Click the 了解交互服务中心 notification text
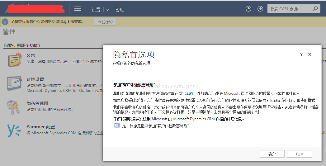 coord(47,21)
